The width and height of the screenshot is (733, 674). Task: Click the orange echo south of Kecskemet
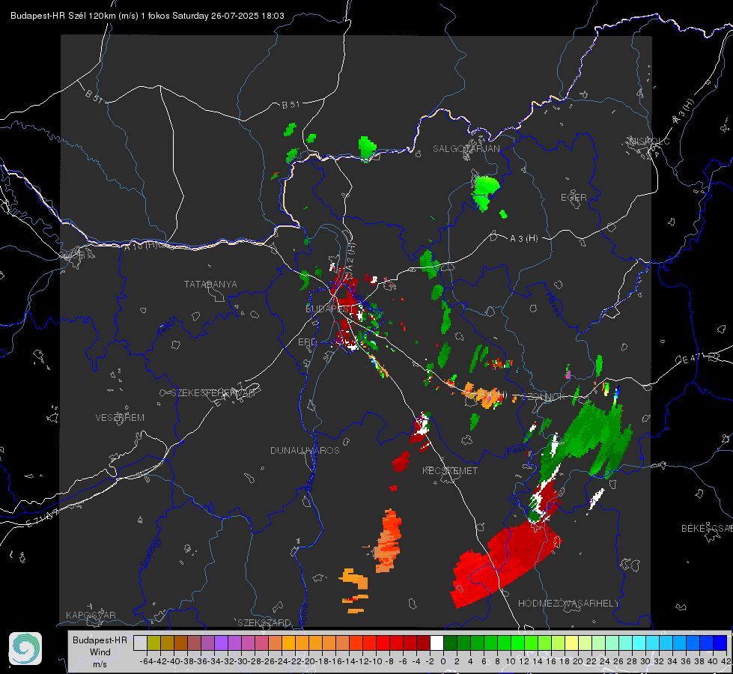pyautogui.click(x=388, y=542)
